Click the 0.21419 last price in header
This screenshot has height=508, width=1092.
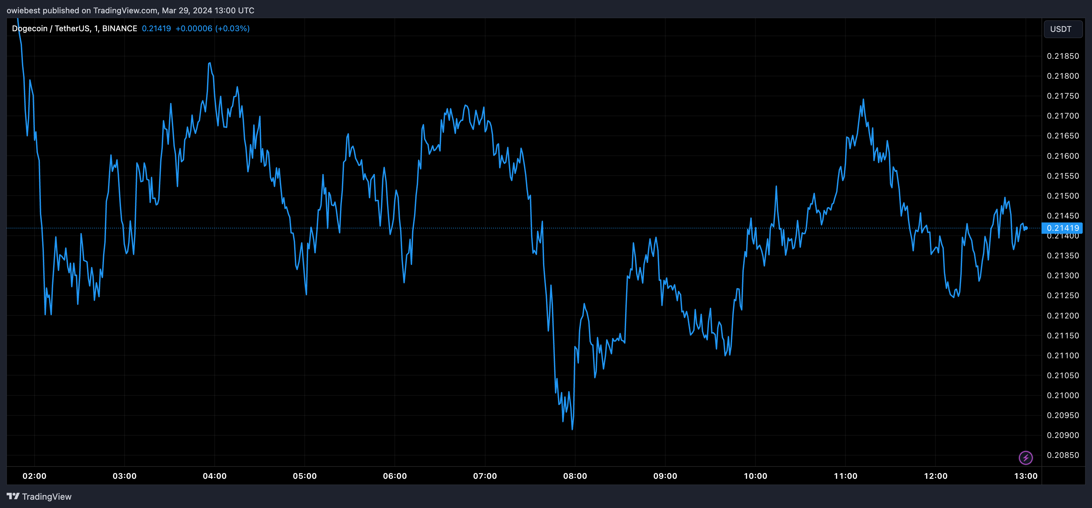click(157, 28)
